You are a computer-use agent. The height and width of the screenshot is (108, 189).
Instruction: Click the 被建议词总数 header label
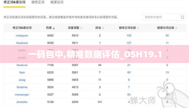click(x=166, y=28)
